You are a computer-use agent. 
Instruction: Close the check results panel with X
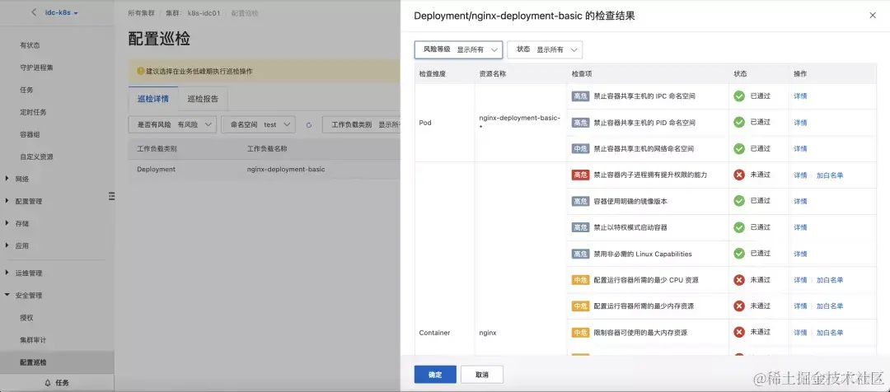tap(873, 16)
